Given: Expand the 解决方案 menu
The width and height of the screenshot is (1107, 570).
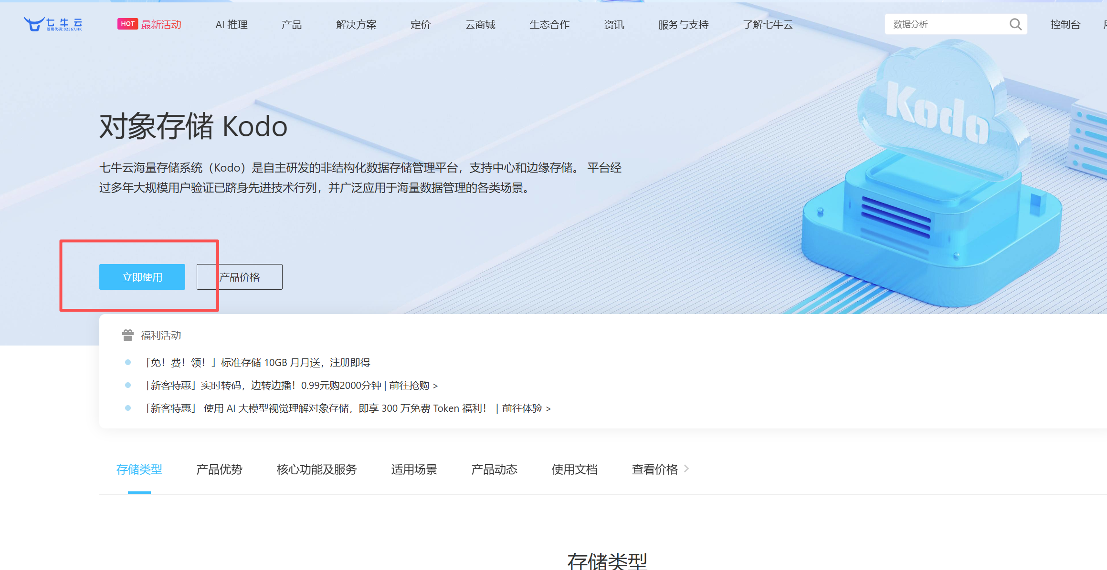Looking at the screenshot, I should [356, 25].
